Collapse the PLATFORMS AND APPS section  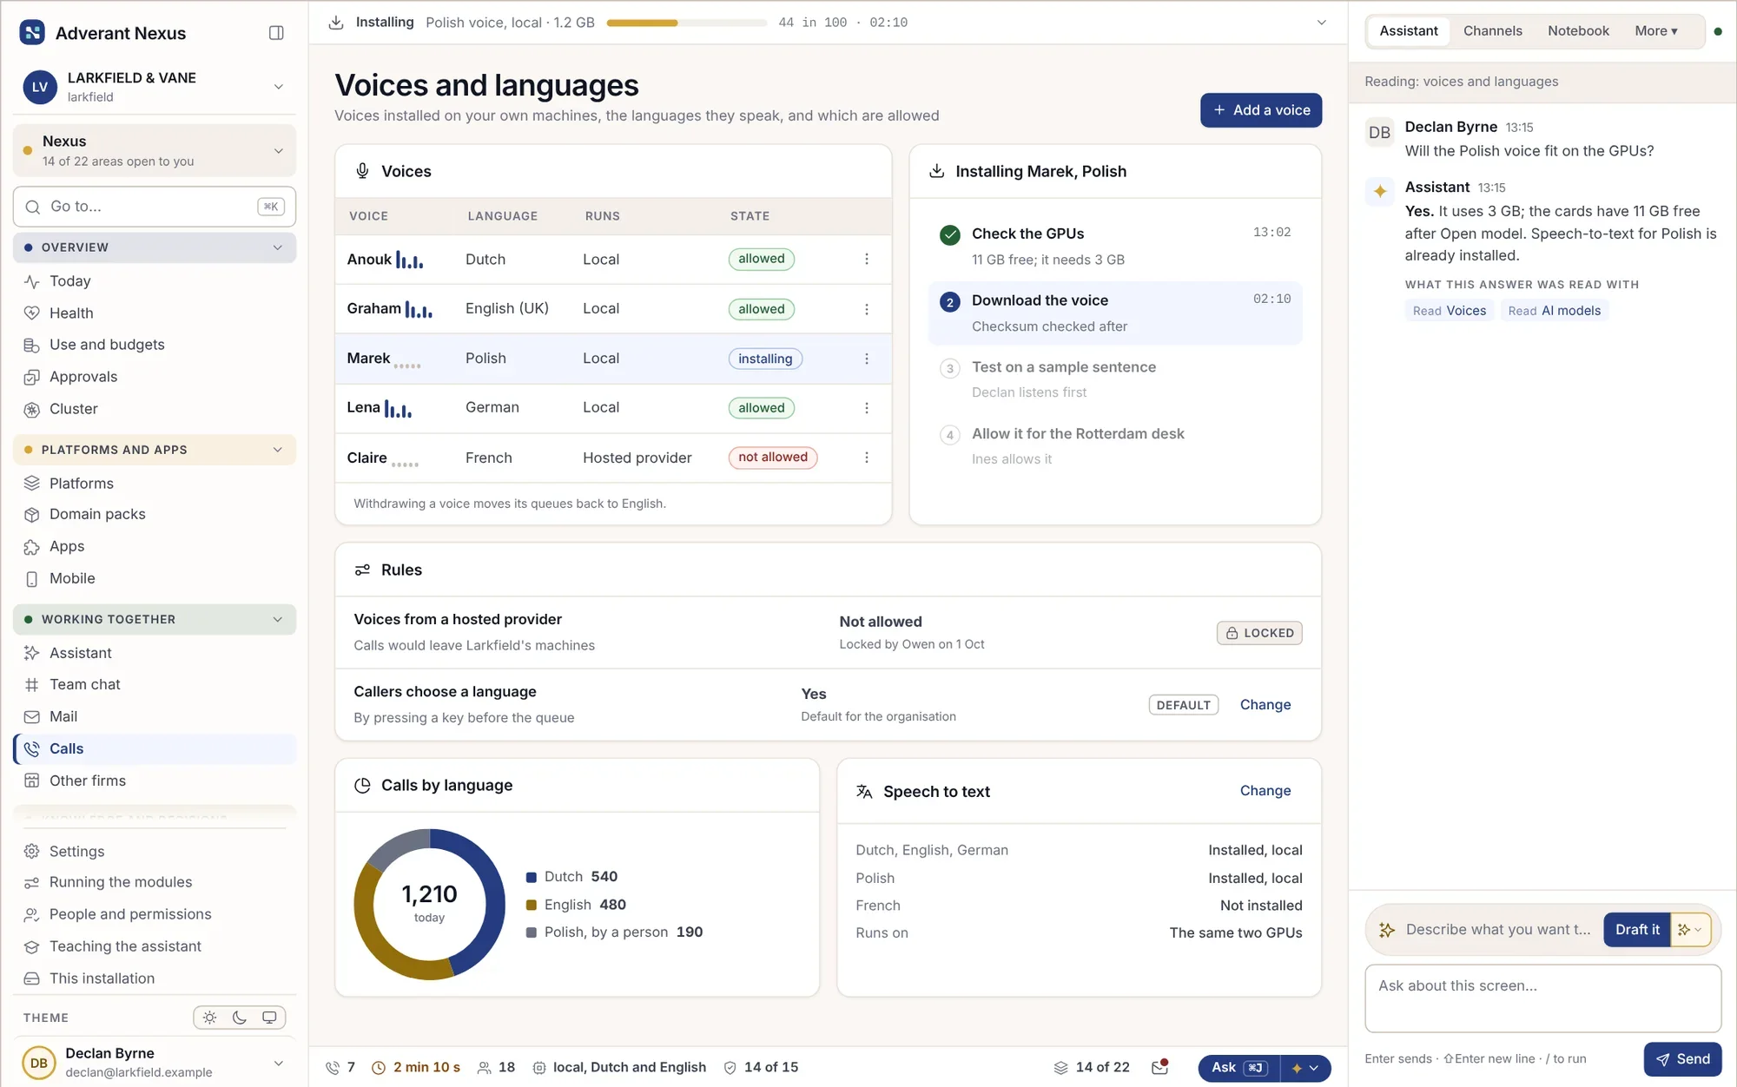(x=277, y=450)
